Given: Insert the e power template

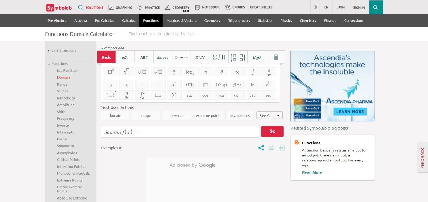Looking at the screenshot, I should 269,85.
